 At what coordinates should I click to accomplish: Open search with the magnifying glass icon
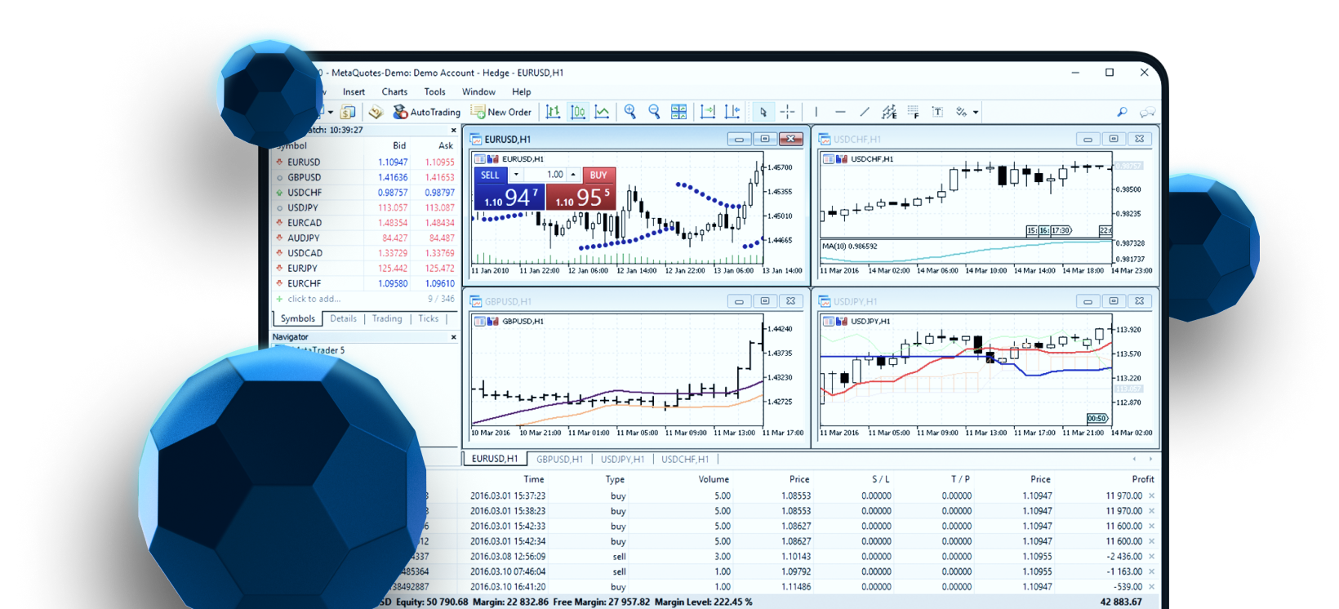[1122, 112]
